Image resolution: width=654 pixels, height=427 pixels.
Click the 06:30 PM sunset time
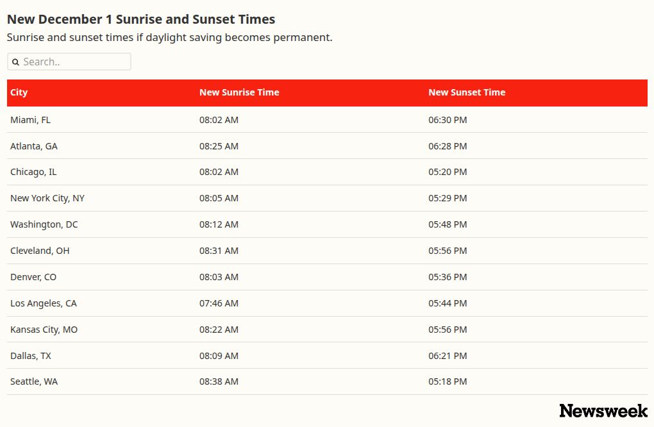[x=448, y=120]
